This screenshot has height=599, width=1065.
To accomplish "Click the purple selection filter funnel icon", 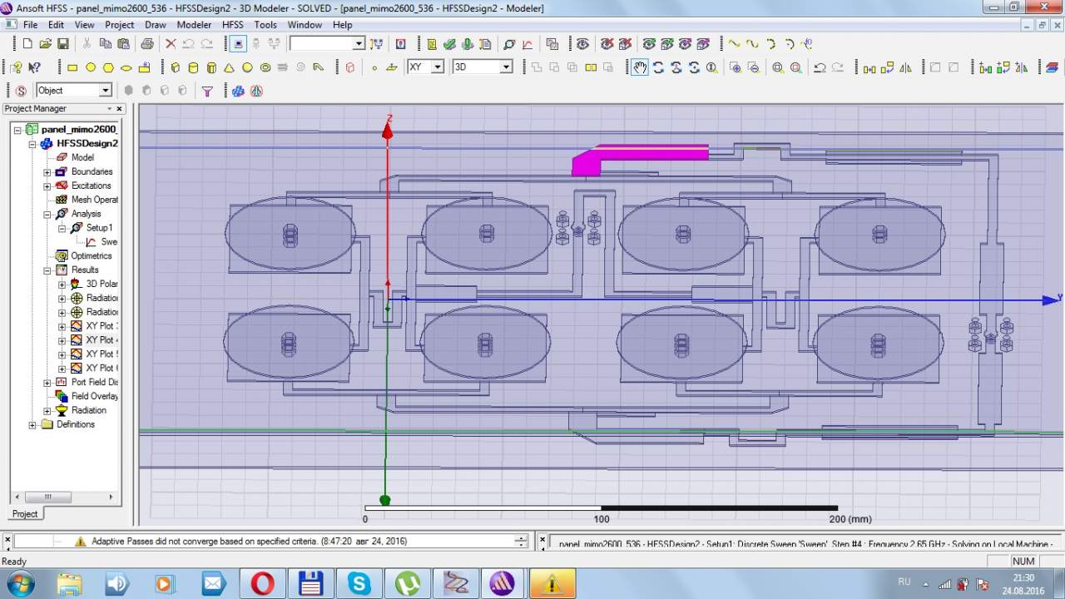I will pyautogui.click(x=208, y=91).
